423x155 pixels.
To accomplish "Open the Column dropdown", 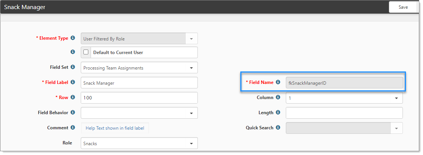I will point(344,98).
